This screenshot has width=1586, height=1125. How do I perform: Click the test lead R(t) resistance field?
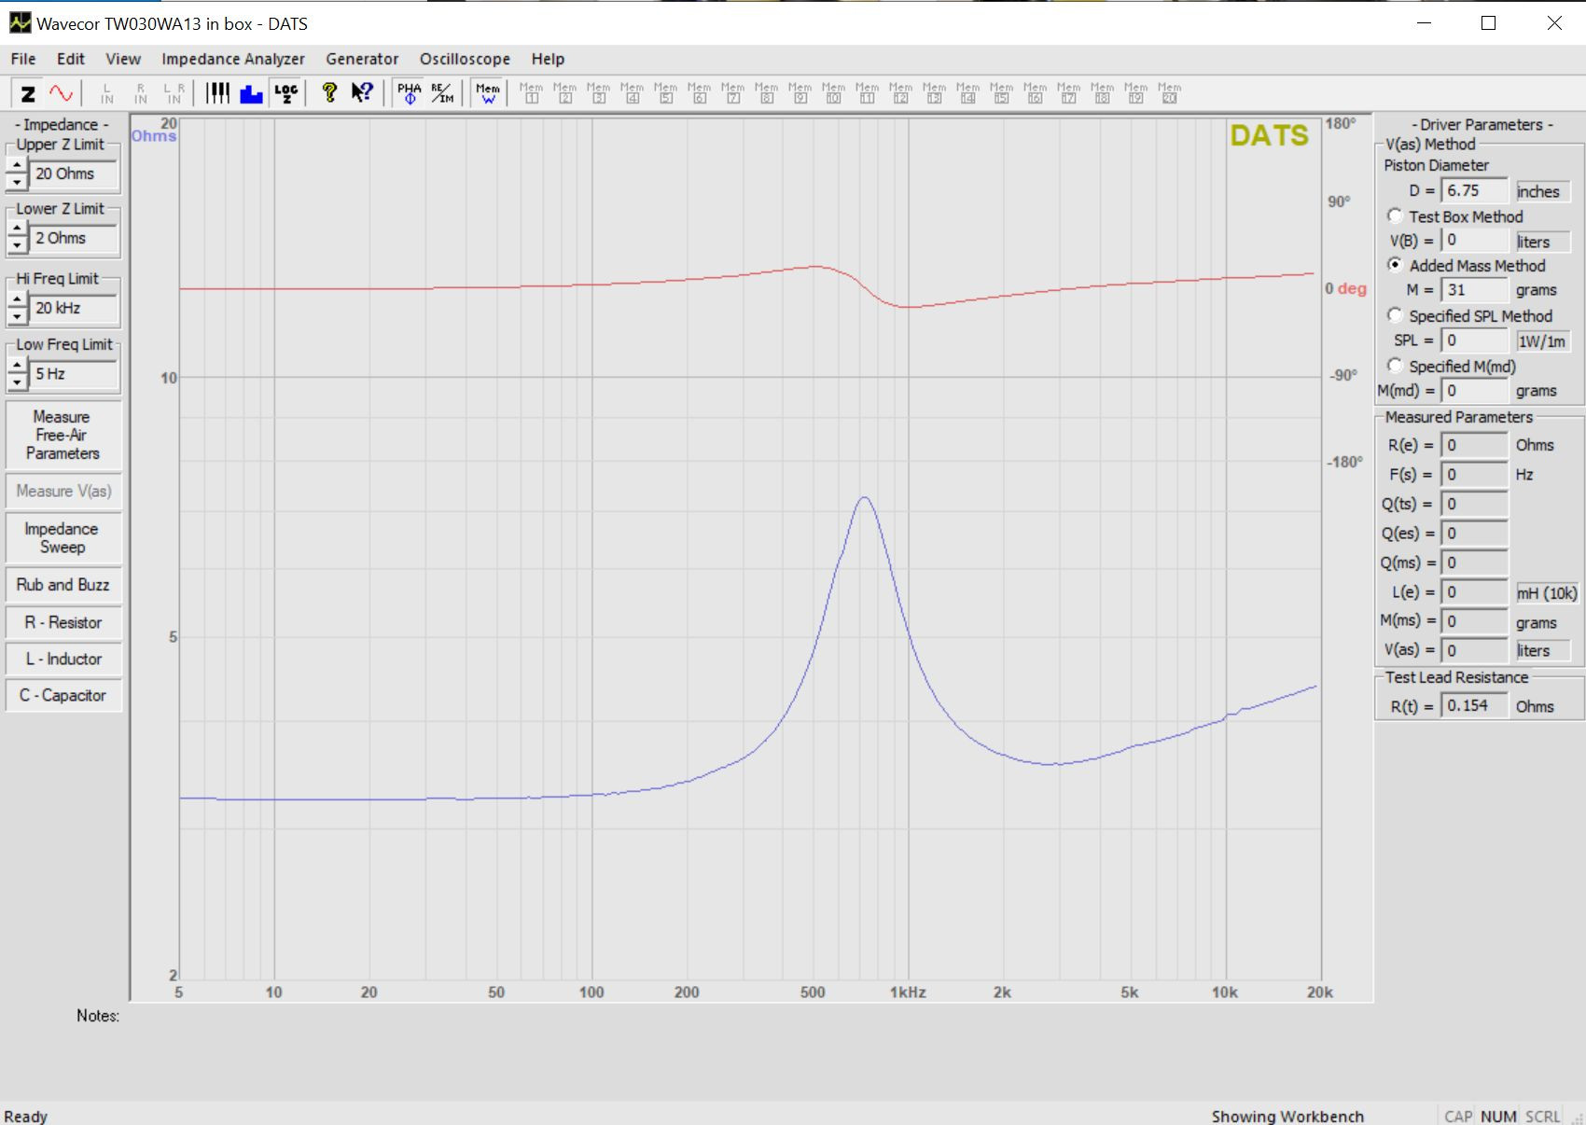(1474, 706)
